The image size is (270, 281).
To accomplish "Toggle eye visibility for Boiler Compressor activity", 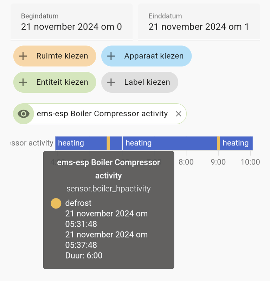I will (x=24, y=114).
